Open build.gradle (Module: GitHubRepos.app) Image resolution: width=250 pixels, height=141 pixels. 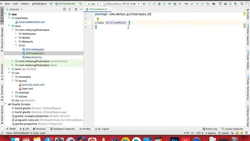pyautogui.click(x=41, y=112)
